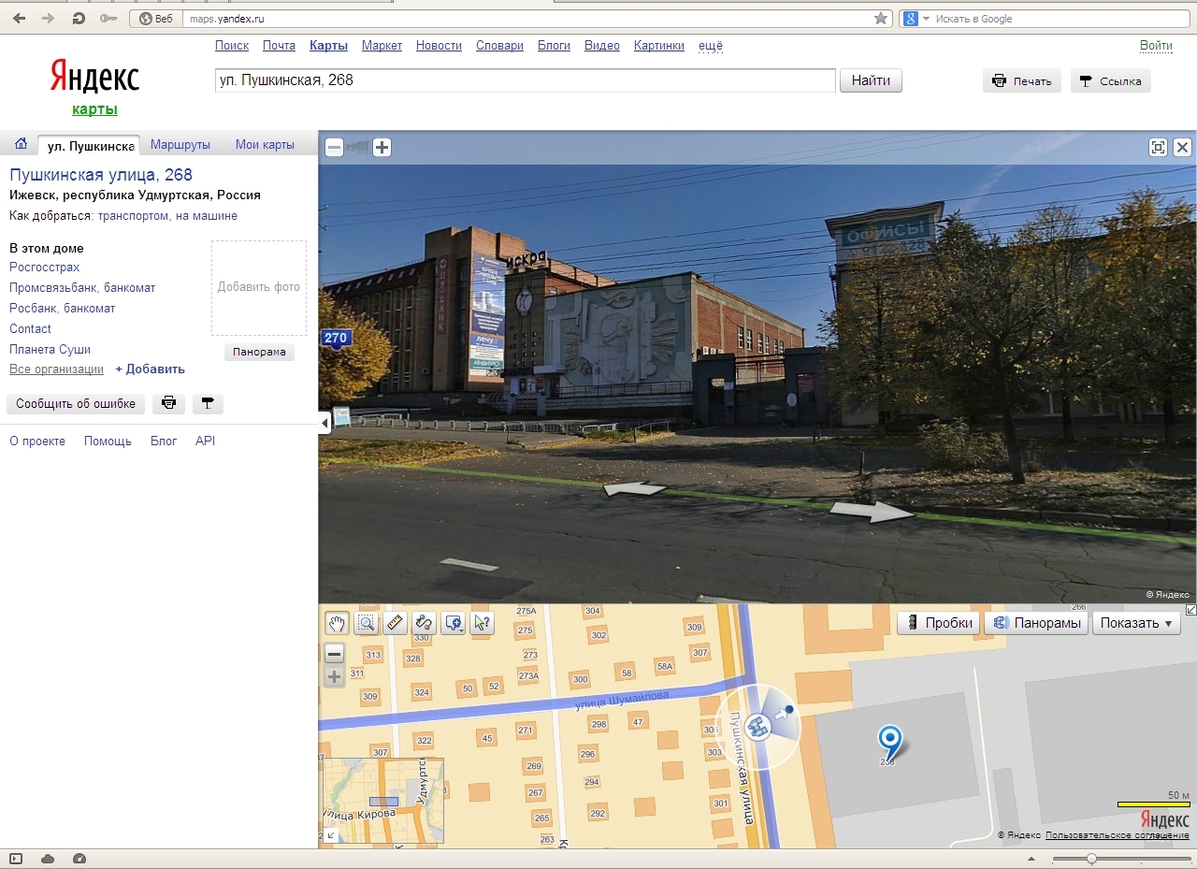
Task: Click the link pin icon in the sidebar
Action: (x=208, y=403)
